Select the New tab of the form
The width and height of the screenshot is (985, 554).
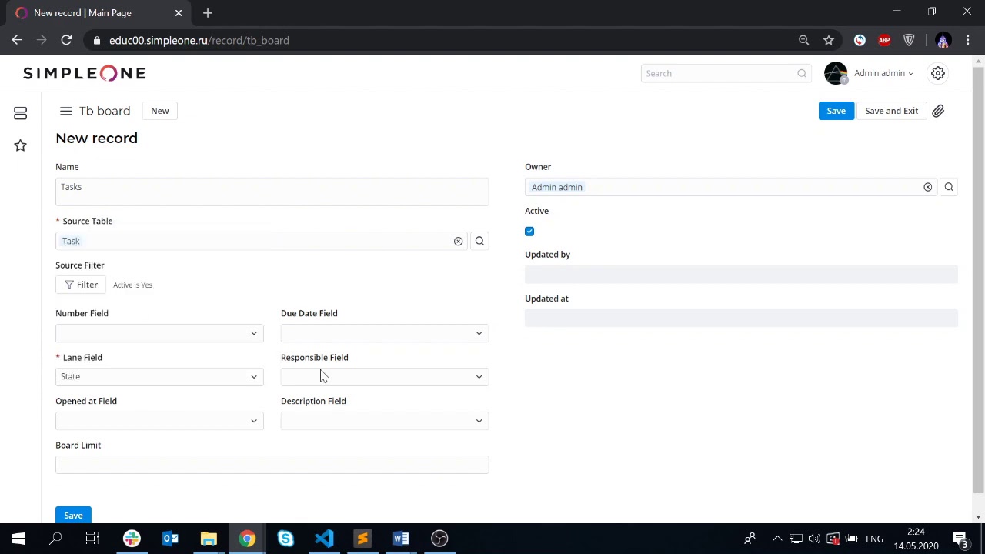coord(160,111)
